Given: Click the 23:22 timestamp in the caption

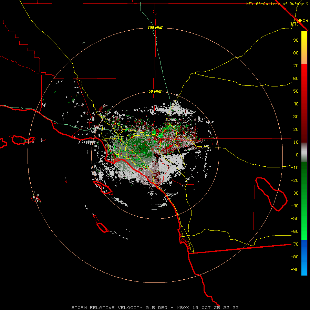Looking at the screenshot, I should pyautogui.click(x=231, y=308).
